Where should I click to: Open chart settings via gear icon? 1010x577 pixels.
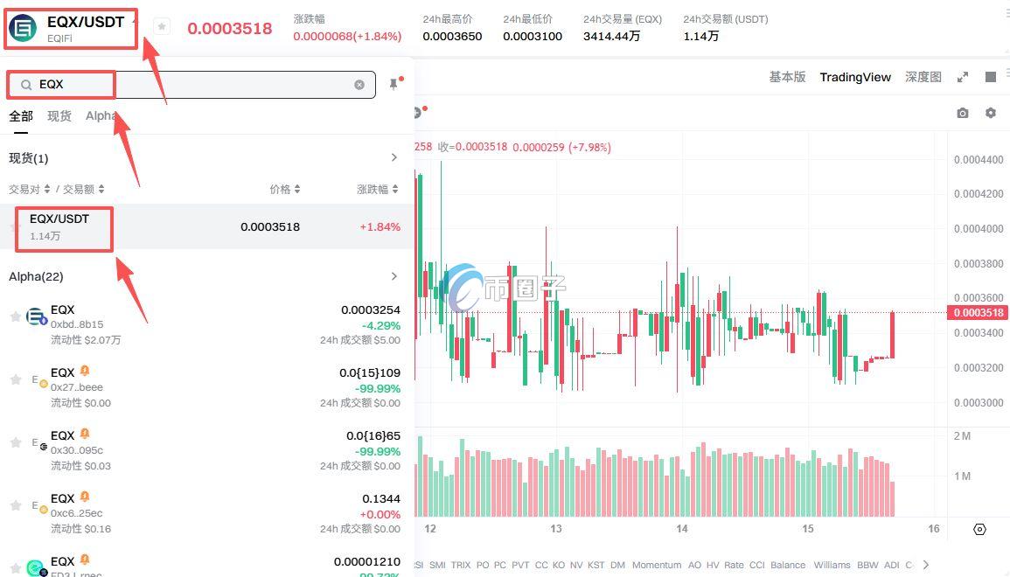(x=991, y=113)
